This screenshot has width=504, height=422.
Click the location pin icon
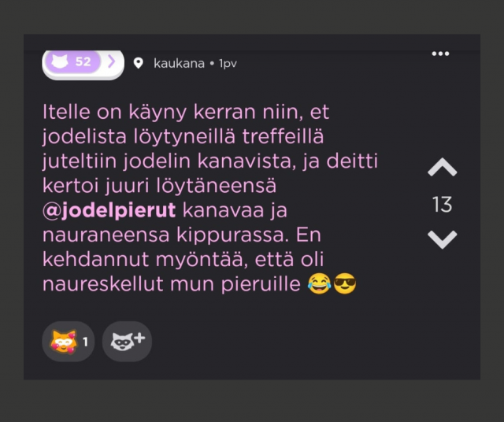coord(139,63)
